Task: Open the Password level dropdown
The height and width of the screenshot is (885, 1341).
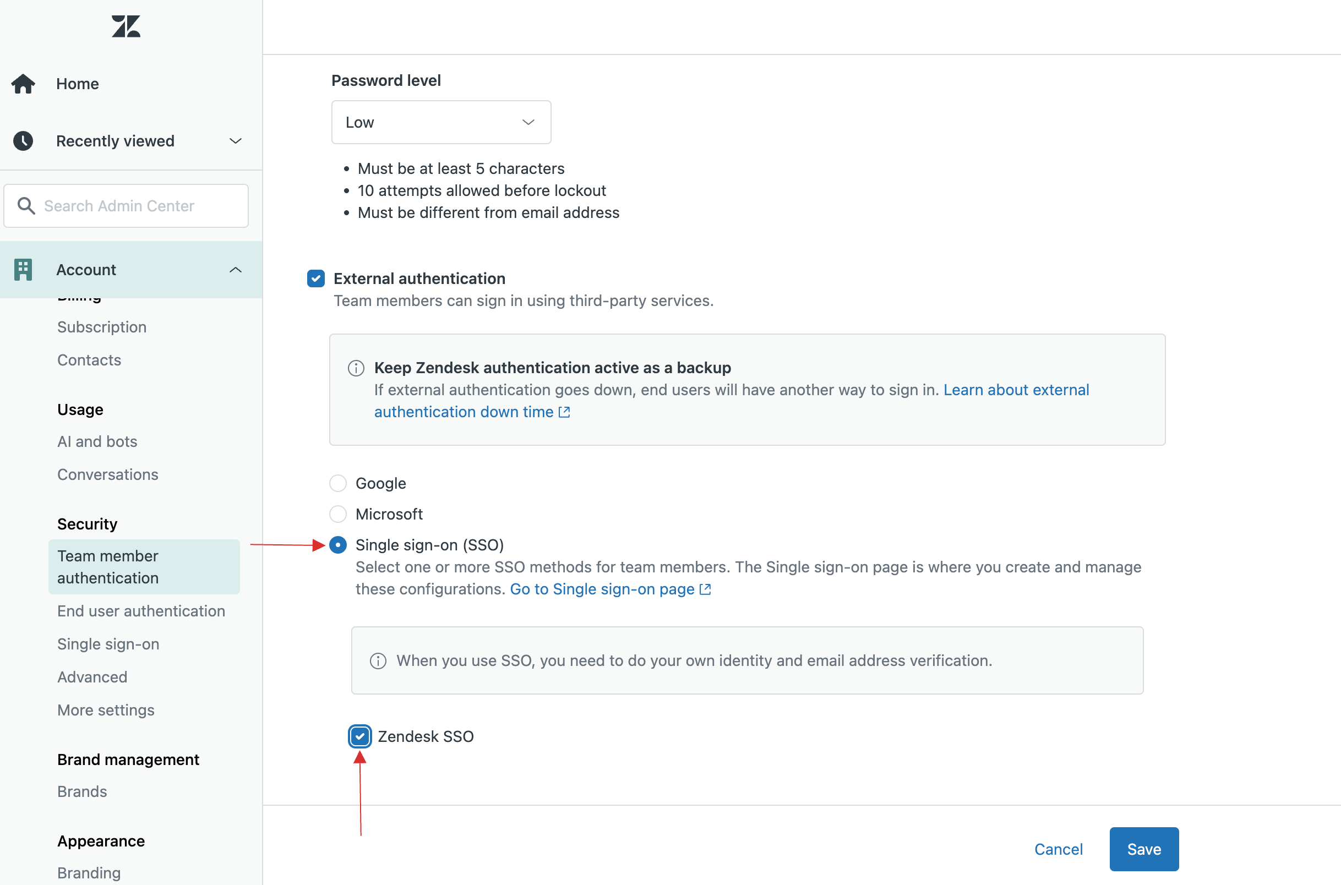Action: click(x=441, y=123)
